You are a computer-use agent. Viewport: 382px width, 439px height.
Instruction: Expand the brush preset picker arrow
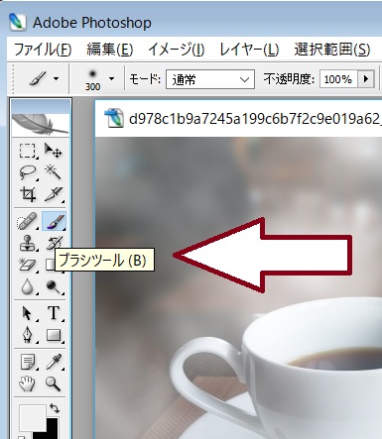click(x=111, y=78)
